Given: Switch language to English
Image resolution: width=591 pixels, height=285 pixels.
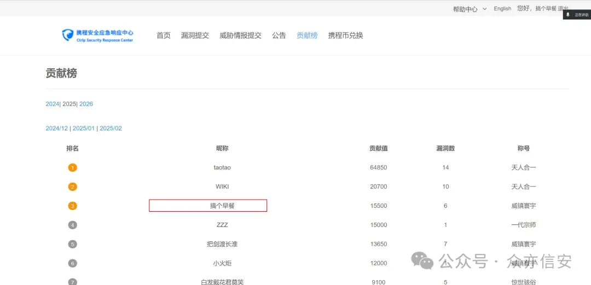Looking at the screenshot, I should (502, 9).
